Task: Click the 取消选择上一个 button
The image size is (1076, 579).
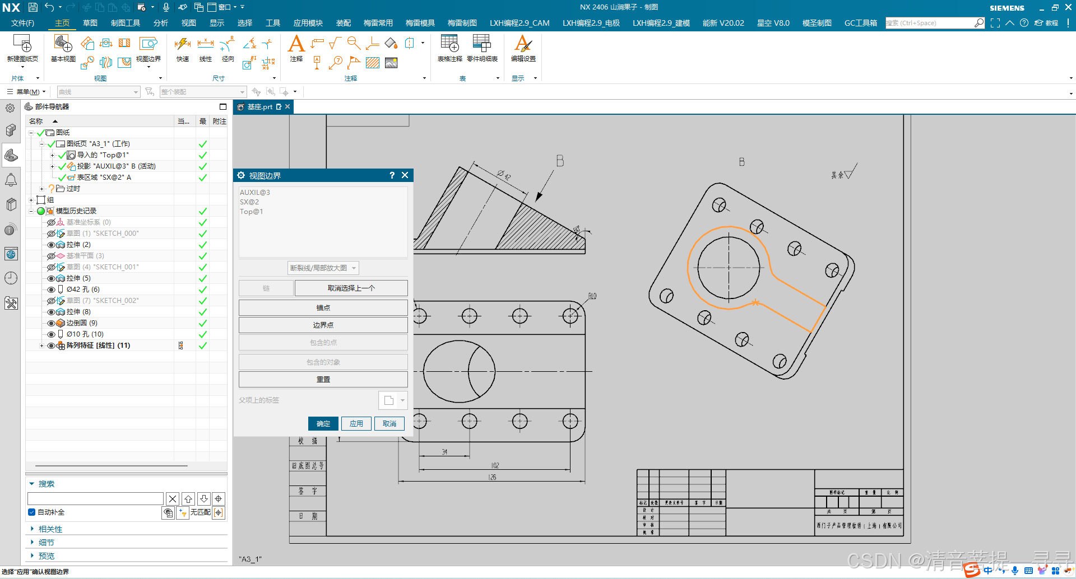Action: [351, 288]
